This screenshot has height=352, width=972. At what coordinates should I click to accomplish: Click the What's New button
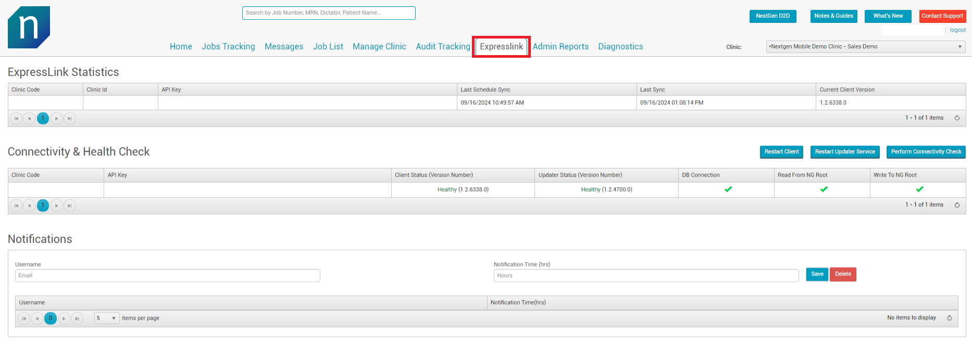coord(888,16)
